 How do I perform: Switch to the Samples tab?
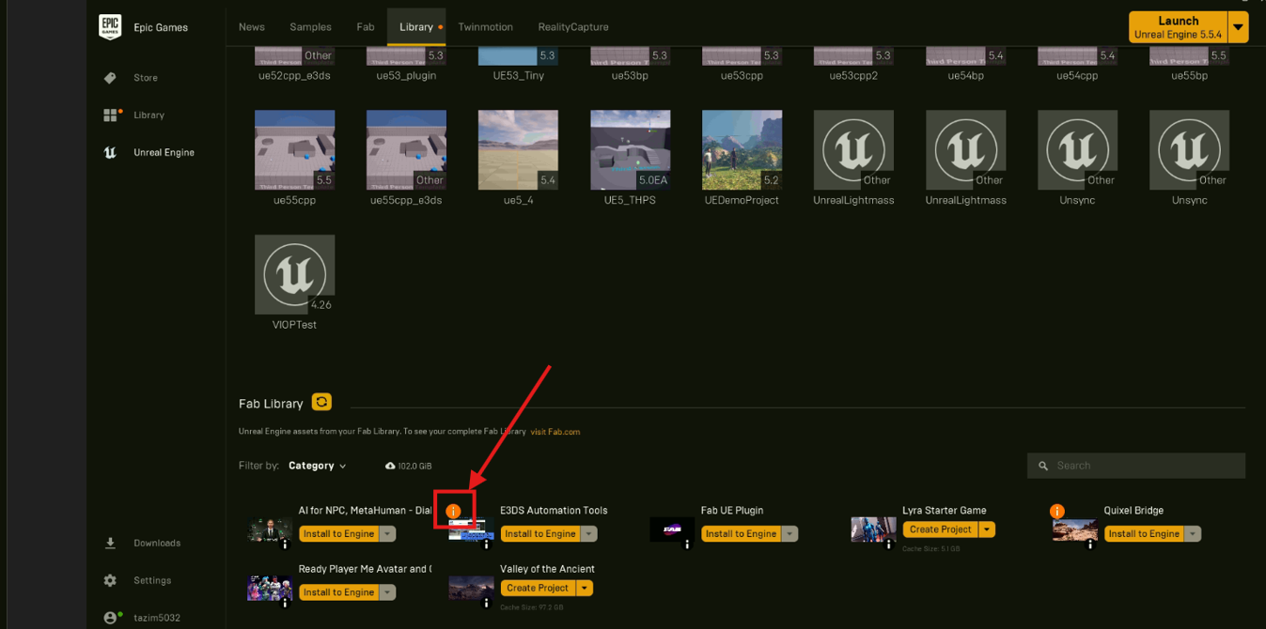tap(310, 27)
